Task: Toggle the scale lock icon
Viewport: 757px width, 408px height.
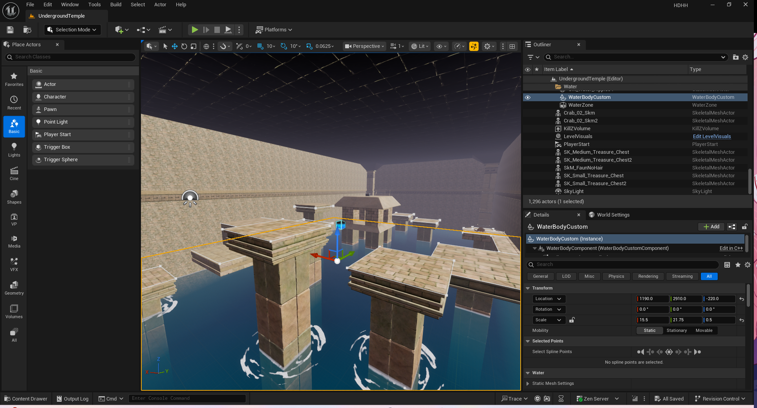Action: coord(572,320)
